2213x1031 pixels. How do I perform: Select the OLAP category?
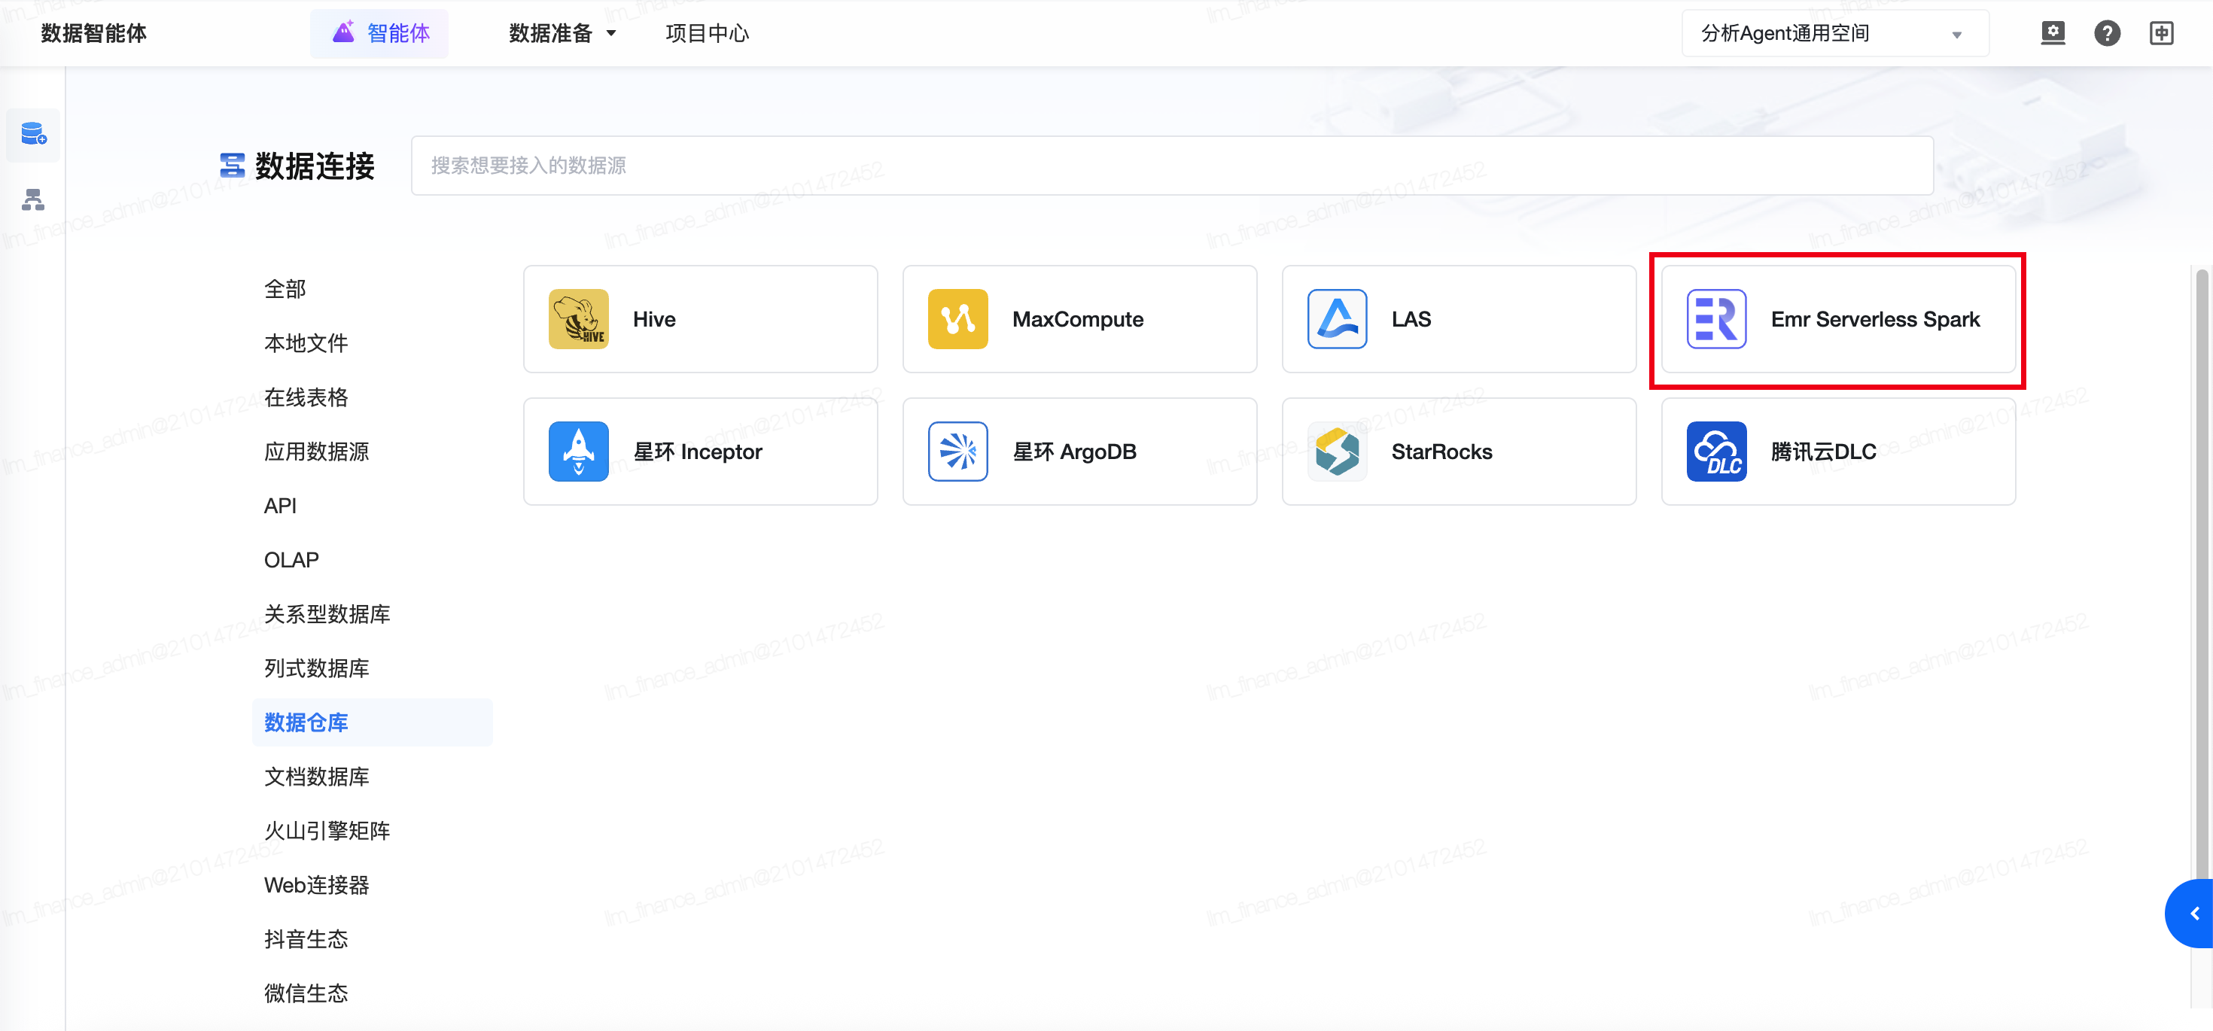coord(291,559)
